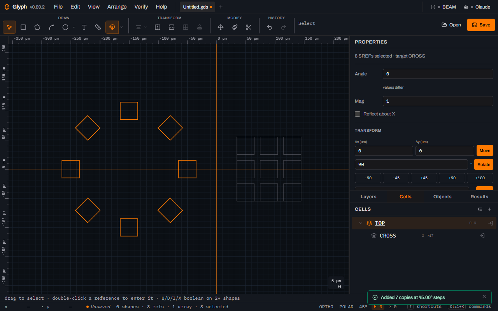Enable the Reflect about X checkbox
Screen dimensions: 498x311
pyautogui.click(x=358, y=114)
